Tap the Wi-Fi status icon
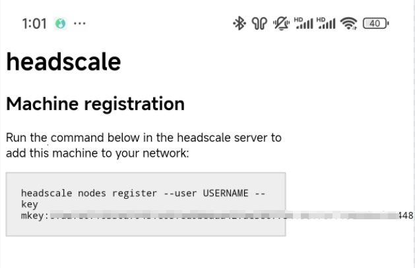The width and height of the screenshot is (415, 268). tap(348, 23)
